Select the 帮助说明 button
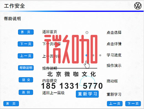The width and height of the screenshot is (144, 109). pos(26,68)
